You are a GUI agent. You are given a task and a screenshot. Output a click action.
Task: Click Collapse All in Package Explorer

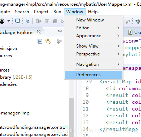coord(40,41)
